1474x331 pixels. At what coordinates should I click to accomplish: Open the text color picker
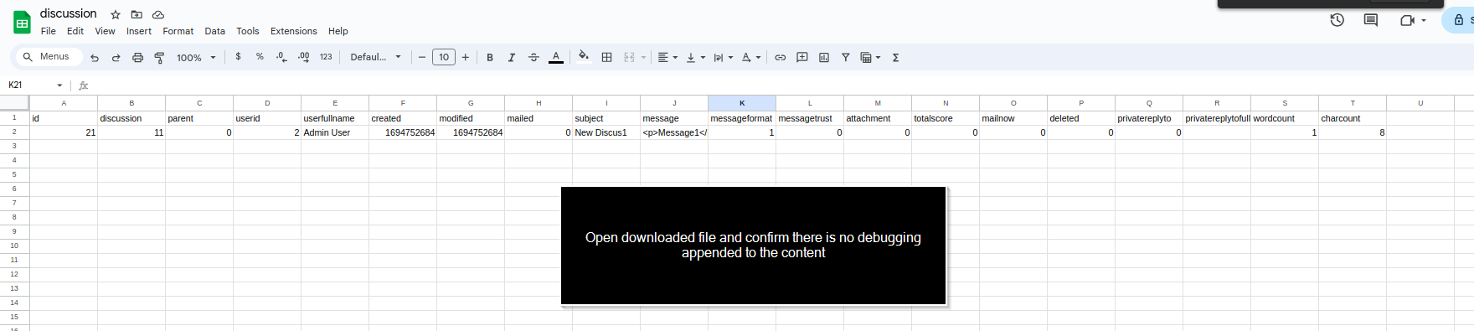click(x=556, y=58)
